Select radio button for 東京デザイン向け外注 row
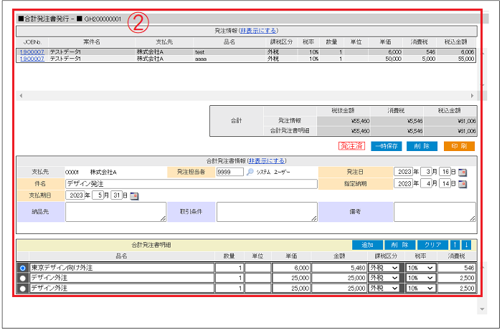This screenshot has width=502, height=330. (23, 268)
